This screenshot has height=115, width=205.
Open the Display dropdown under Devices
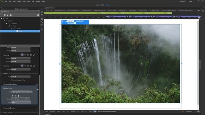pyautogui.click(x=21, y=69)
